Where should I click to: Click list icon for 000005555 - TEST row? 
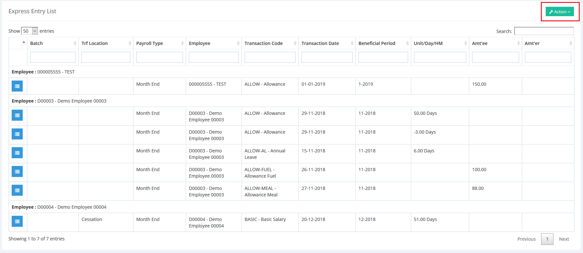click(17, 86)
